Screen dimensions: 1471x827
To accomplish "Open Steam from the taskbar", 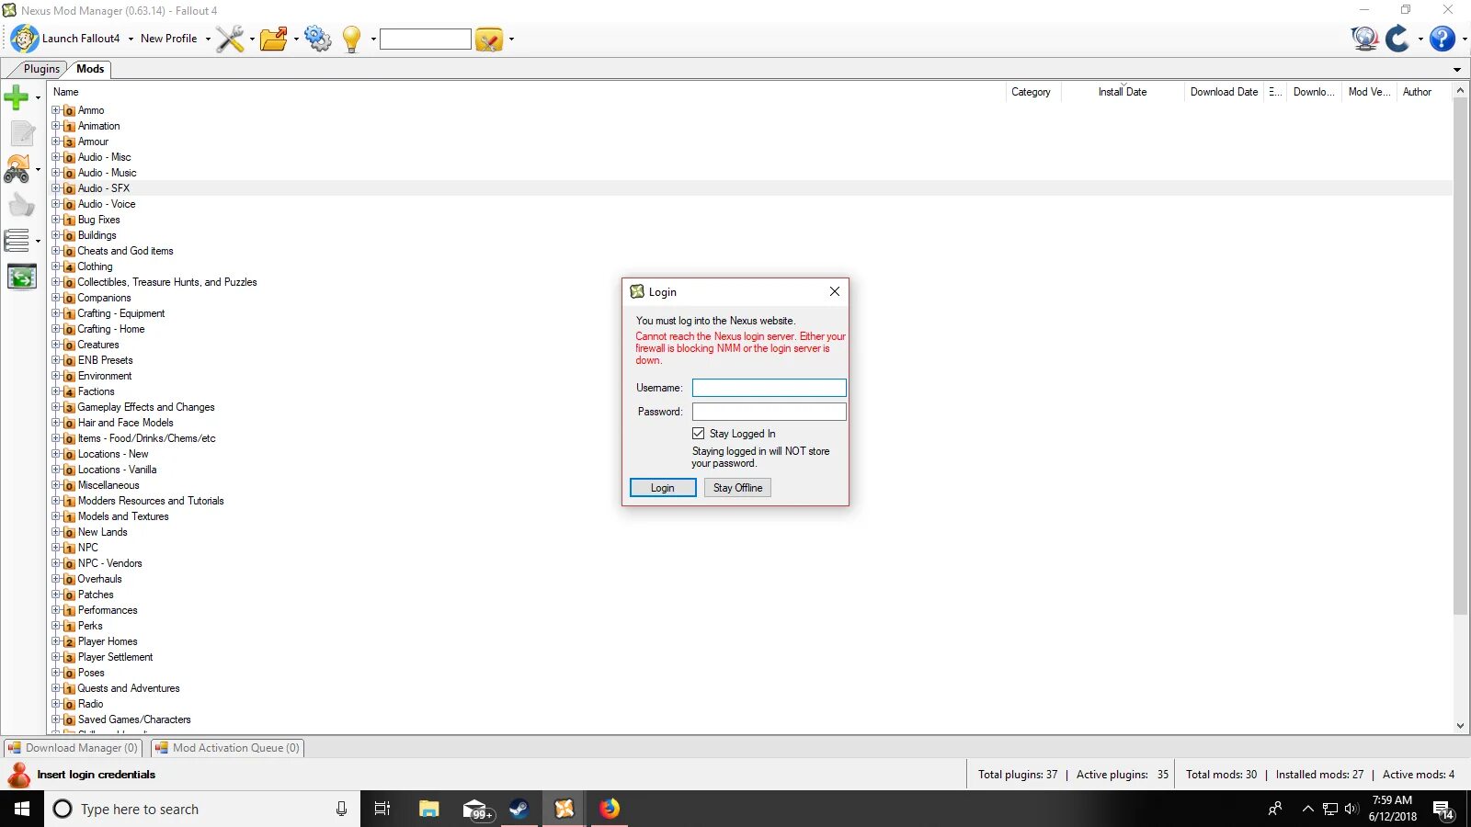I will [x=519, y=809].
